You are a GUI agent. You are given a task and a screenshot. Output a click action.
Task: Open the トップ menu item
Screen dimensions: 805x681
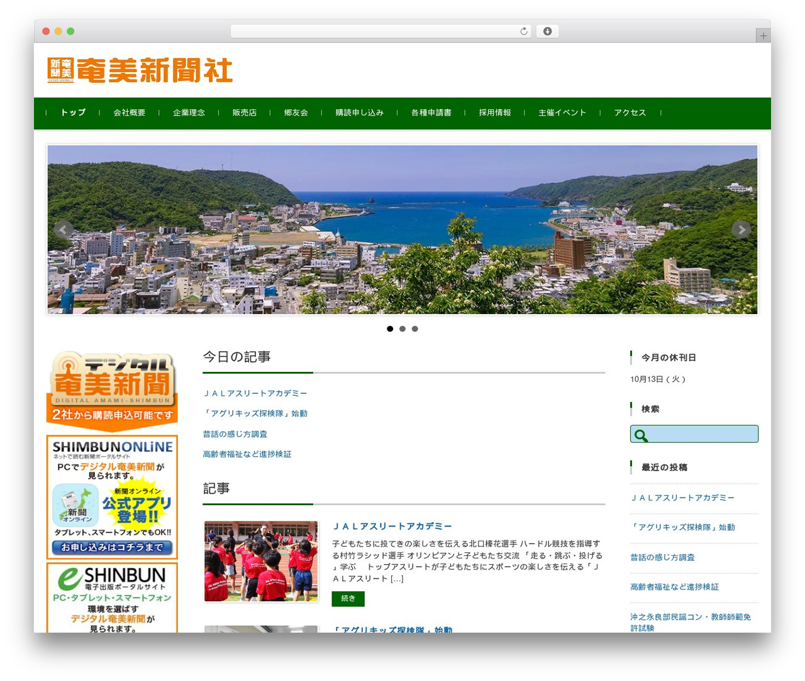[73, 112]
